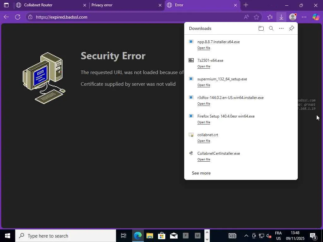Open Task View on taskbar
Viewport: 323px width, 242px height.
click(123, 236)
